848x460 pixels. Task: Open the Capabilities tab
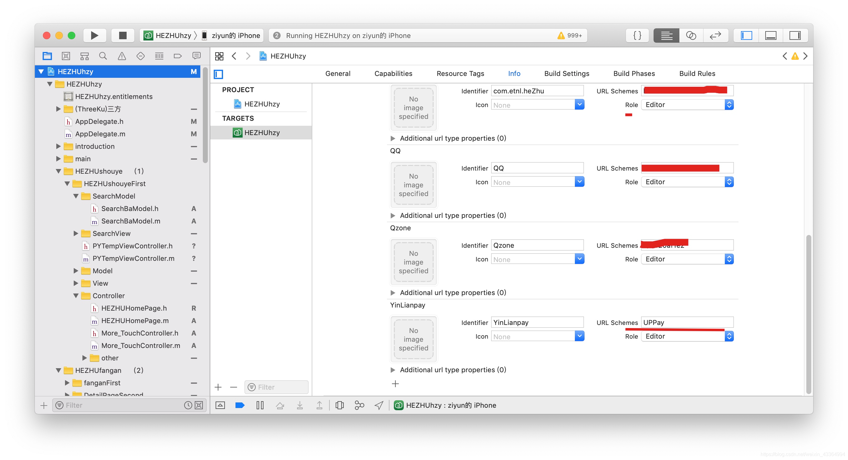click(393, 73)
